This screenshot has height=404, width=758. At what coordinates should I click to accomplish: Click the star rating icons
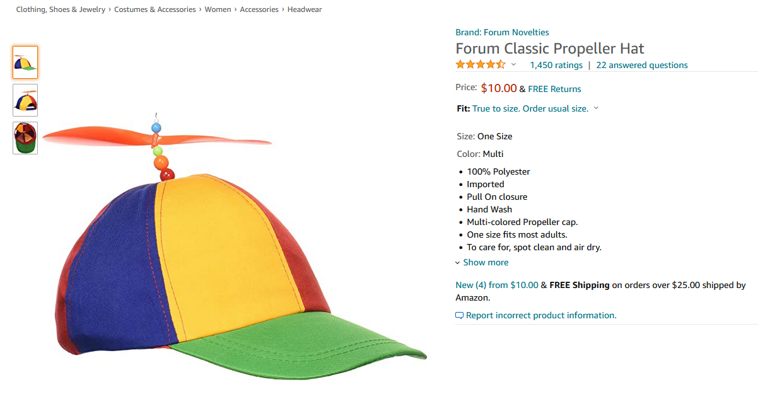[x=481, y=64]
